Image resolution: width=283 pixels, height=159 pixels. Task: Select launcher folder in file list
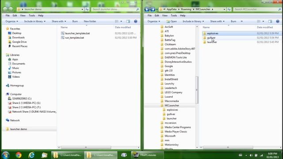pos(212,42)
